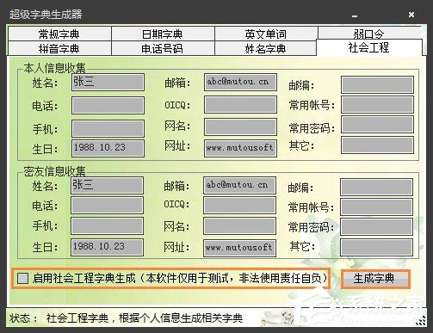Focus 手机 field in 密友信息收集
Image resolution: width=433 pixels, height=333 pixels.
107,225
